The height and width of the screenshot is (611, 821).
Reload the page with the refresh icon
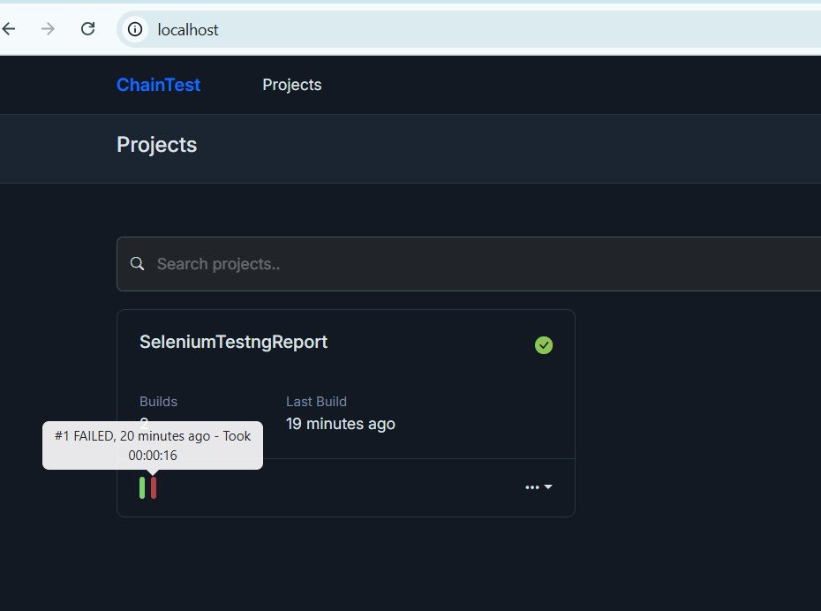click(87, 29)
